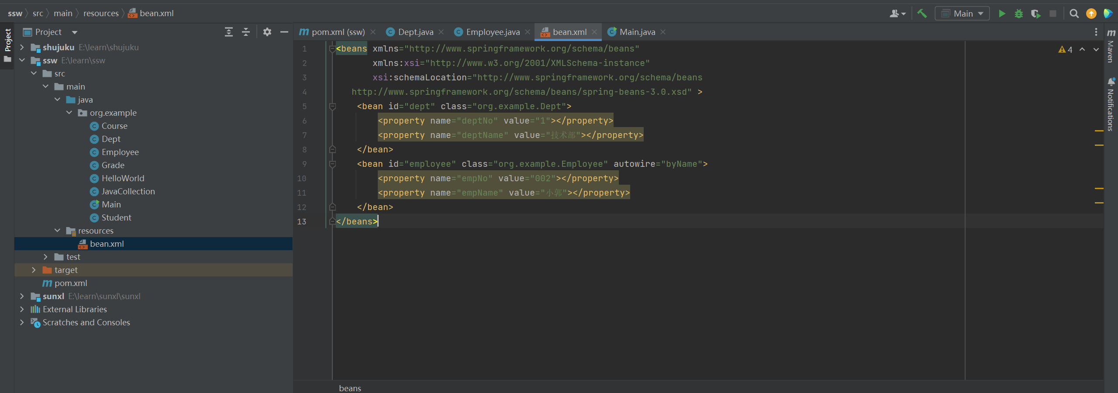Run Main with coverage
Image resolution: width=1118 pixels, height=393 pixels.
pyautogui.click(x=1035, y=14)
